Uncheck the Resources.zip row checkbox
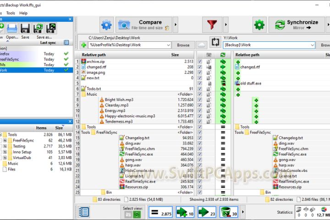Screen dimensions: 330x220 click(x=200, y=187)
